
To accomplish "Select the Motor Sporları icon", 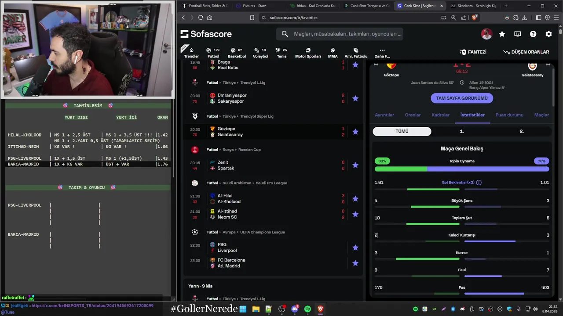I will pos(308,53).
